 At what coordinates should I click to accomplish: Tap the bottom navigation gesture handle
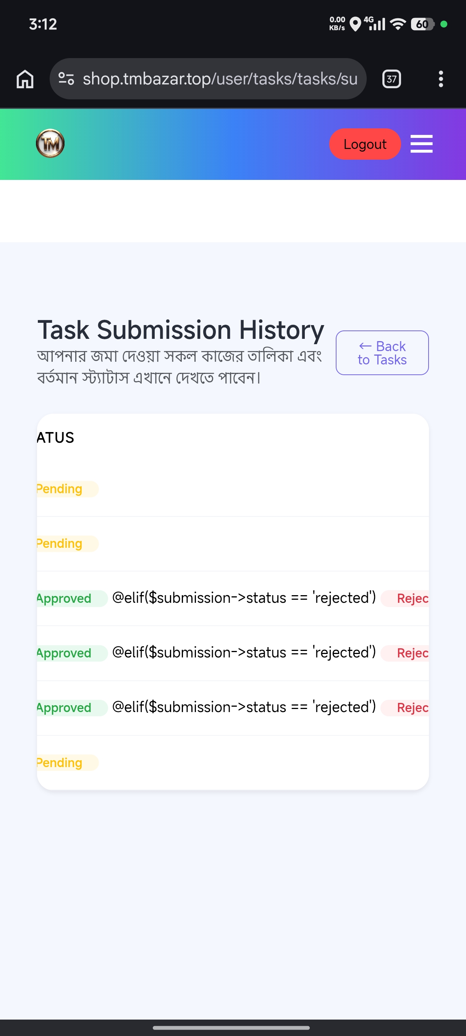point(231,1028)
